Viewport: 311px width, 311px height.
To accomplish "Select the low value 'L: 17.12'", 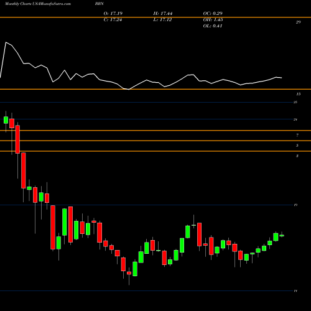I will click(x=162, y=20).
